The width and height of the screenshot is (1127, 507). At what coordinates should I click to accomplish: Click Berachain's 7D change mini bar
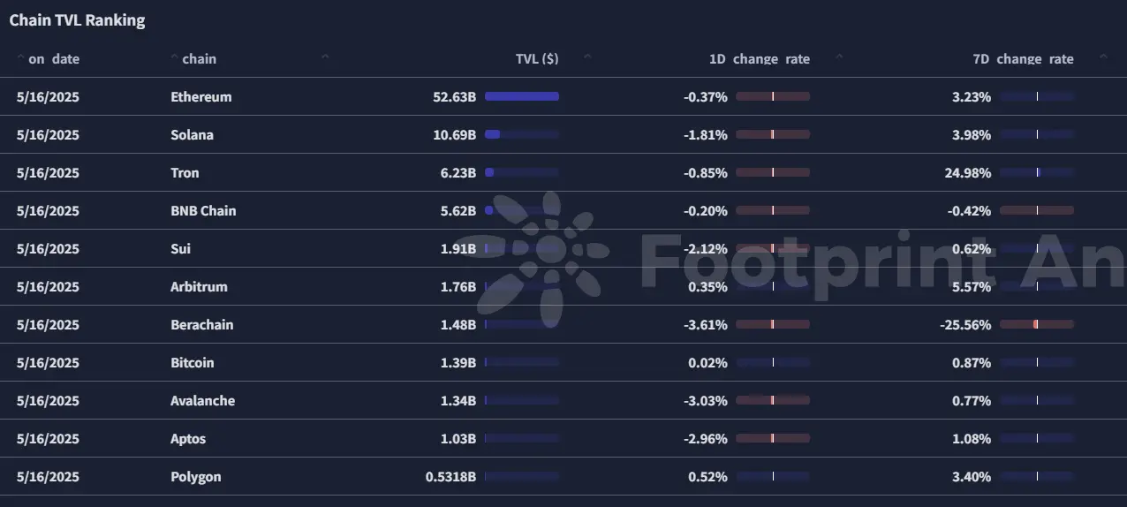(1037, 325)
